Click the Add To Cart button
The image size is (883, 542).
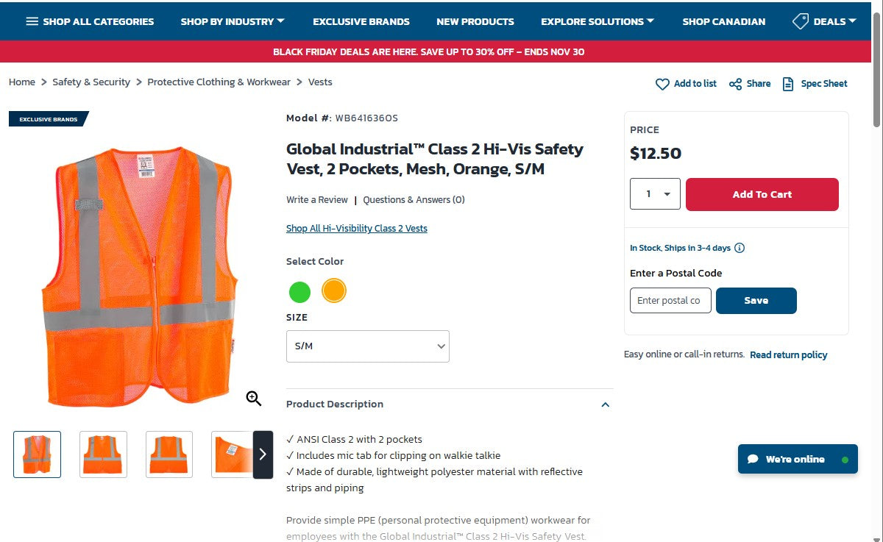point(762,194)
